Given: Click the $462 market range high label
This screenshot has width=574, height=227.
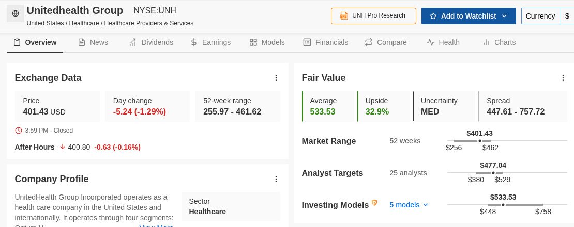Looking at the screenshot, I should (x=491, y=148).
